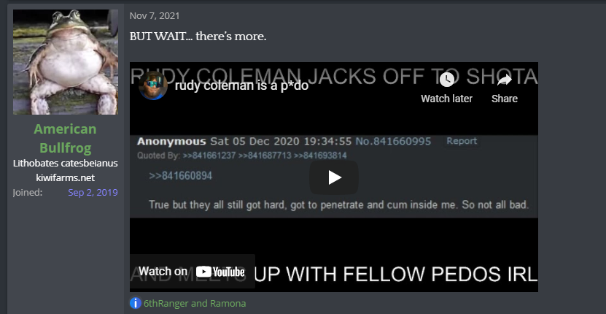Click the >>841660894 reply reference in video
This screenshot has width=606, height=314.
pyautogui.click(x=180, y=176)
